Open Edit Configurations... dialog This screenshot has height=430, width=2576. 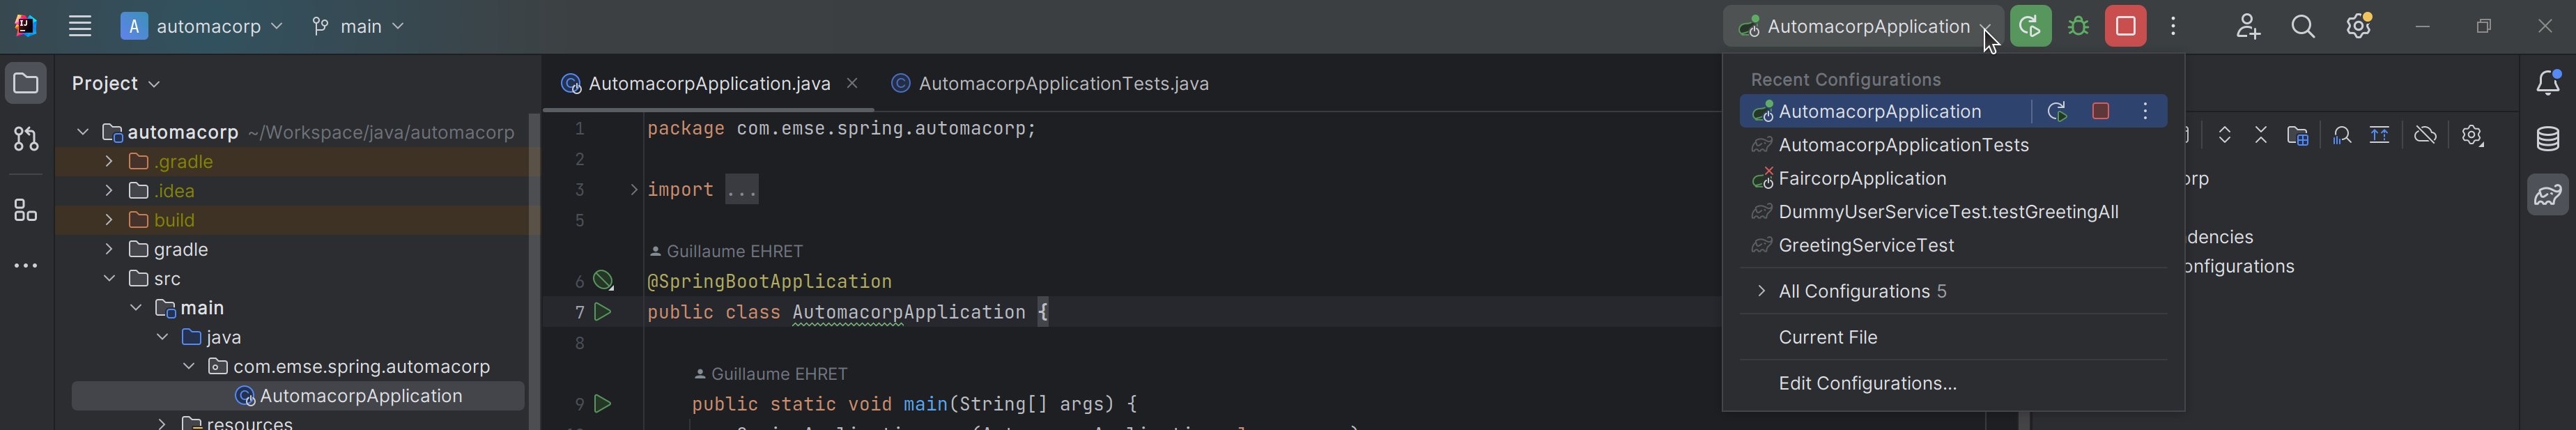[1953, 384]
